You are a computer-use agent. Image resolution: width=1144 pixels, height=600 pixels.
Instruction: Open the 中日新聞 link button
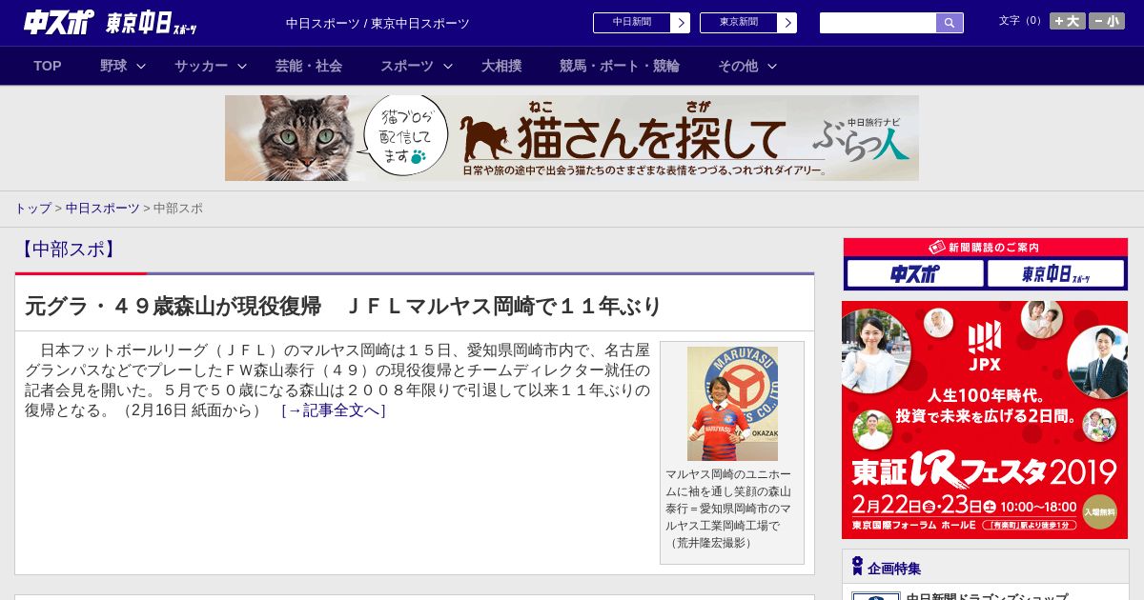(632, 23)
